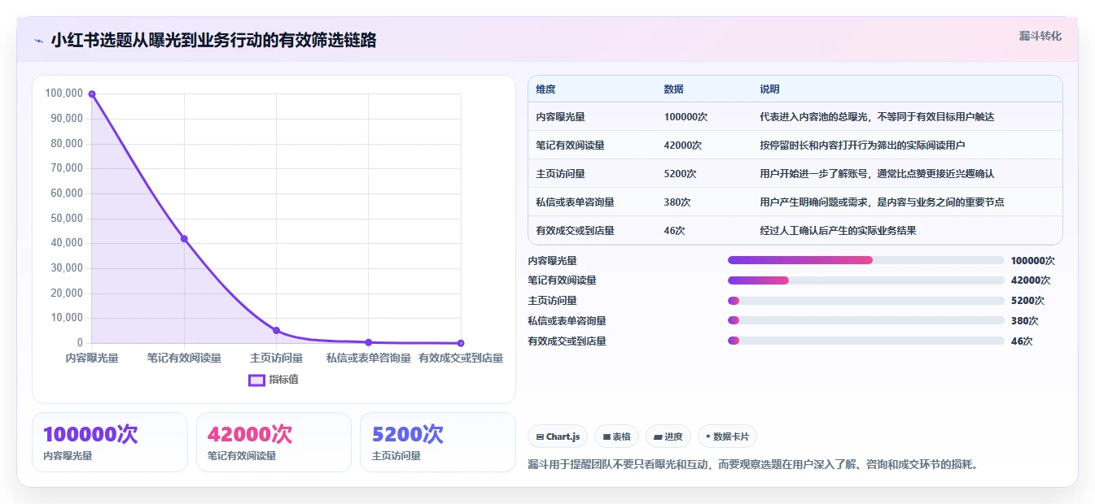Image resolution: width=1095 pixels, height=504 pixels.
Task: Toggle the 指标值 legend swatch
Action: coord(256,380)
